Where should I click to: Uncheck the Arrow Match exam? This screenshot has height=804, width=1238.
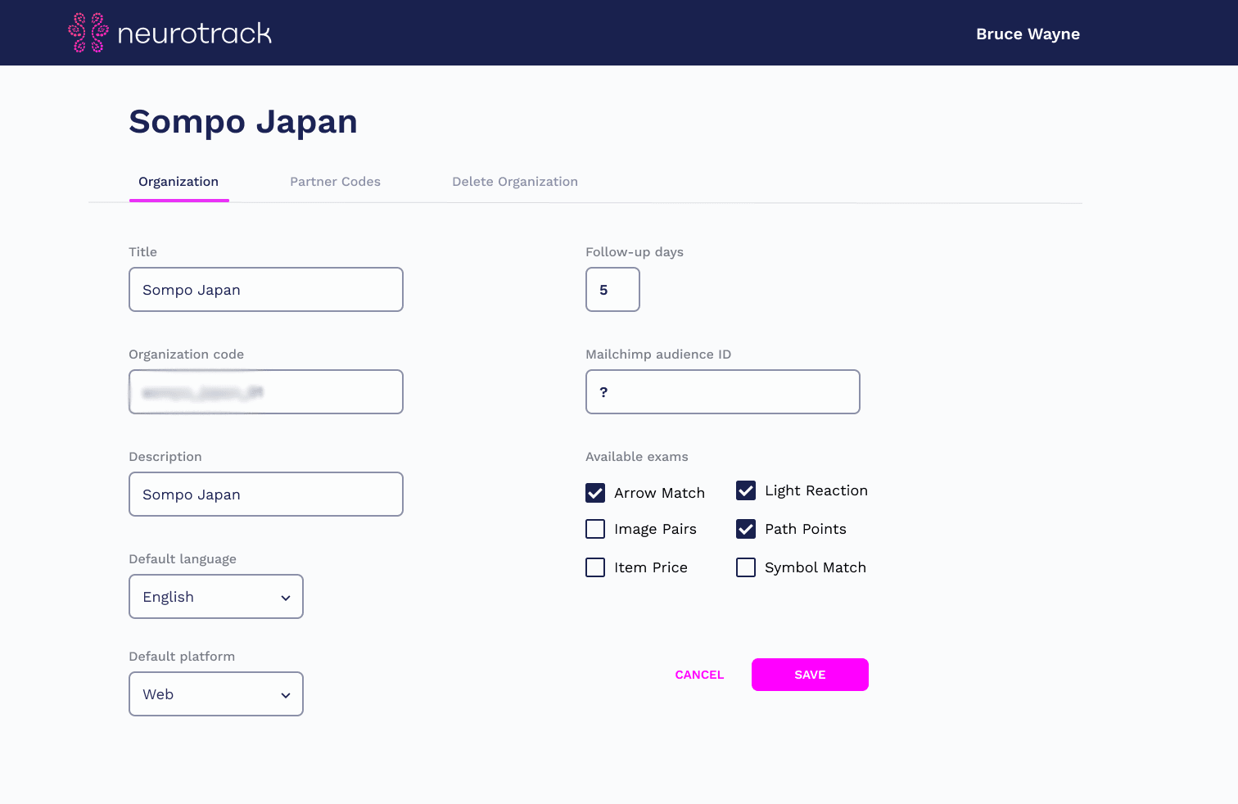point(595,493)
